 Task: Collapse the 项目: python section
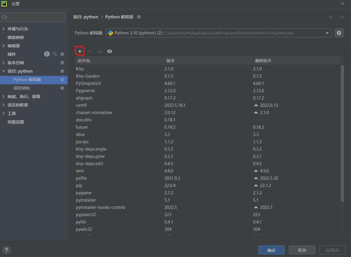(x=3, y=71)
